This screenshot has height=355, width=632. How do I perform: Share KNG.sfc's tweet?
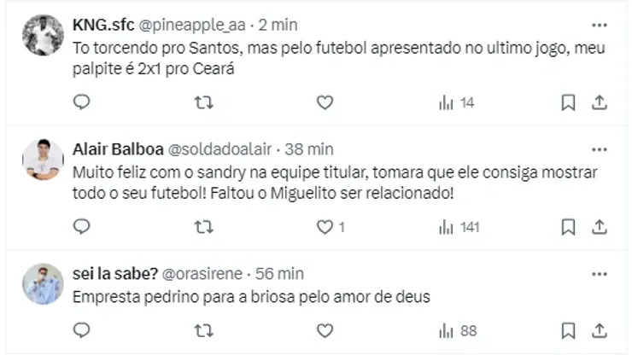pos(600,102)
